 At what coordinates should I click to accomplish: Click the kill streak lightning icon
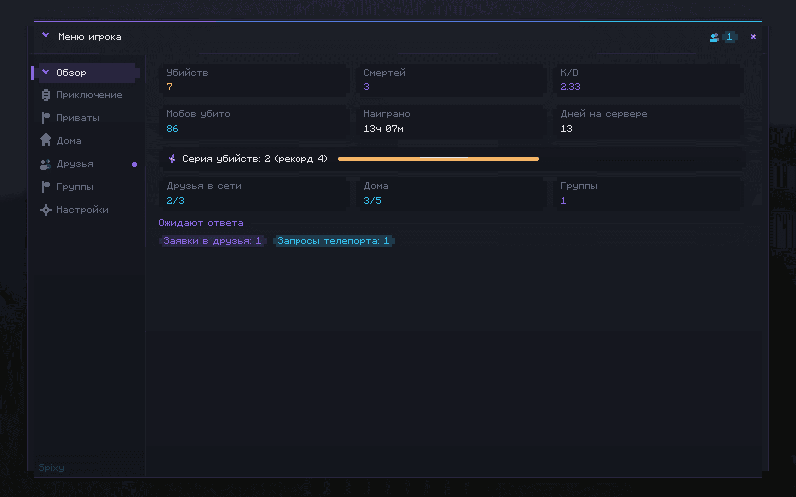[172, 159]
